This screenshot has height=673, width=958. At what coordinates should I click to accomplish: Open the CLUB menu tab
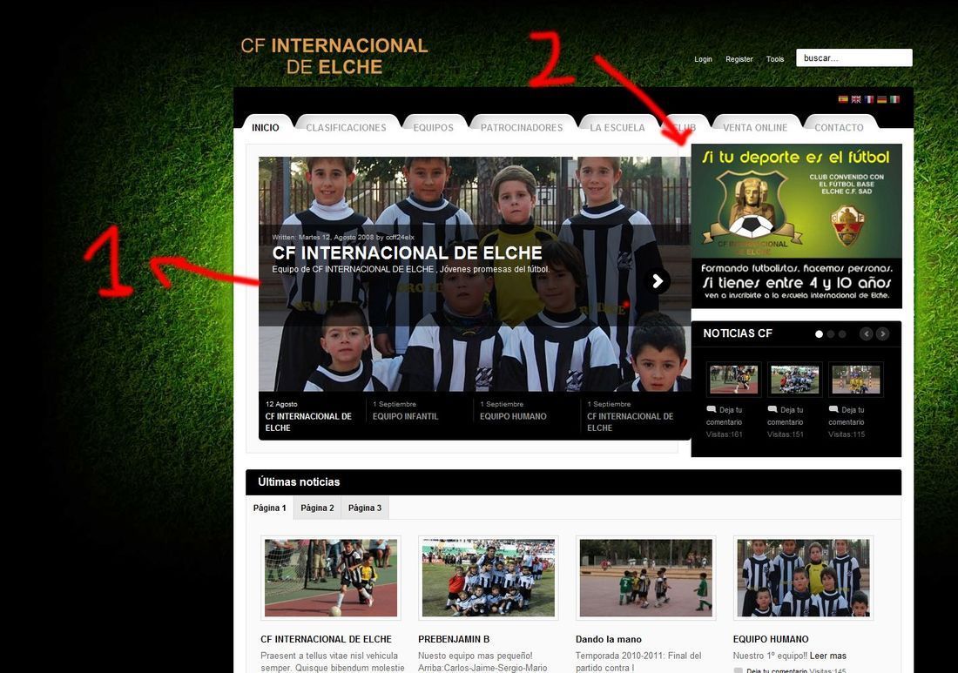[x=685, y=127]
